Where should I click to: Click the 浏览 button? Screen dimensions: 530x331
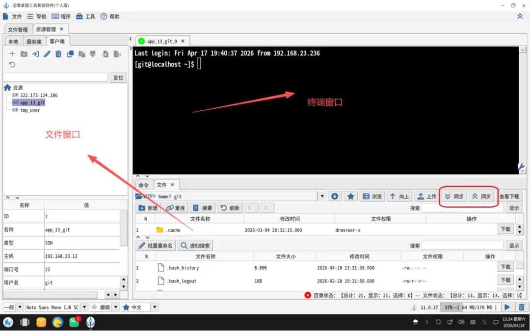tap(372, 196)
